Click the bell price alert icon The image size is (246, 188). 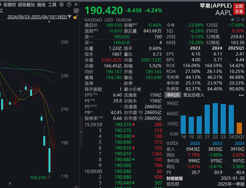pyautogui.click(x=238, y=20)
